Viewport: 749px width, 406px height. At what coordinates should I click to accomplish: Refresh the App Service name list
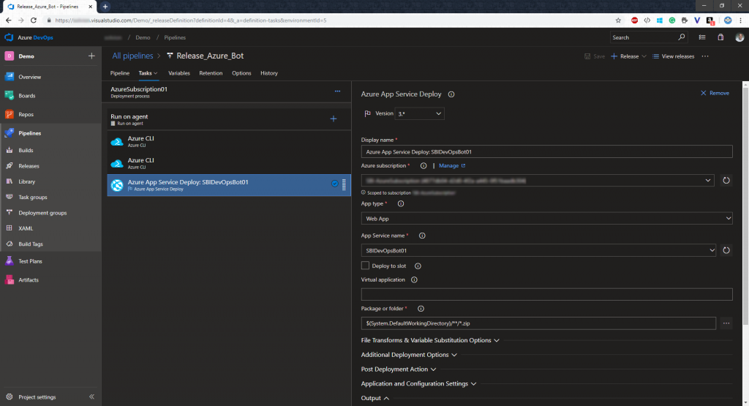pyautogui.click(x=726, y=250)
